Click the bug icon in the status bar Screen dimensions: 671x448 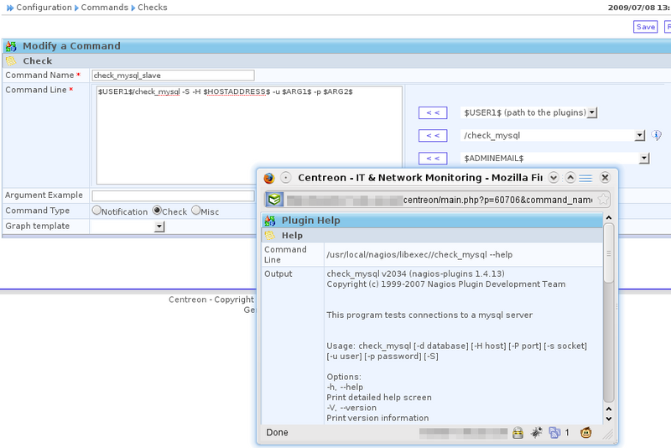point(535,433)
